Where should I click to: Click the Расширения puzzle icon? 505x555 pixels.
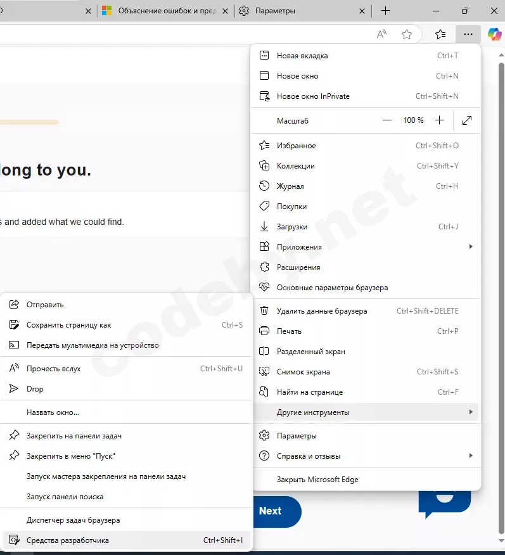[264, 267]
